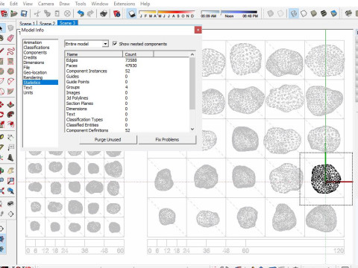358x268 pixels.
Task: Select the arrow Select tool
Action: pos(1,28)
